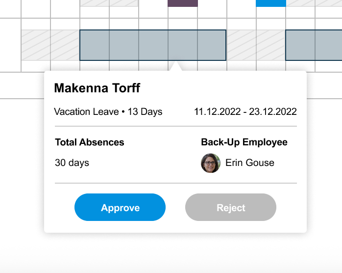
Task: Click the bright blue absence bar at top
Action: click(x=271, y=3)
